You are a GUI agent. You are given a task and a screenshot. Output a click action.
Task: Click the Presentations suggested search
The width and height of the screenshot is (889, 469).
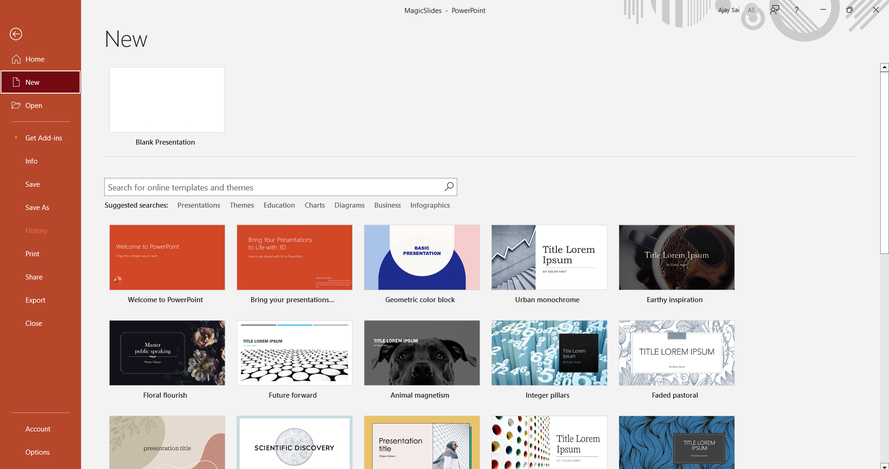click(199, 205)
